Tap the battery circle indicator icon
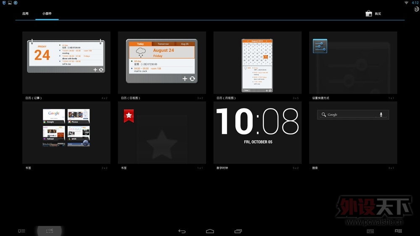The height and width of the screenshot is (236, 420). coord(417,9)
